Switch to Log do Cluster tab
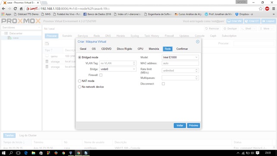The width and height of the screenshot is (277, 156). (28, 135)
